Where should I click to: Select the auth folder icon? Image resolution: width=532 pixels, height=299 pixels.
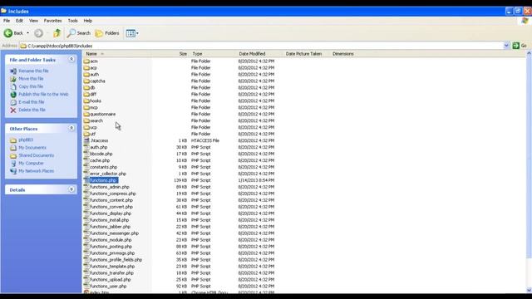click(x=86, y=74)
